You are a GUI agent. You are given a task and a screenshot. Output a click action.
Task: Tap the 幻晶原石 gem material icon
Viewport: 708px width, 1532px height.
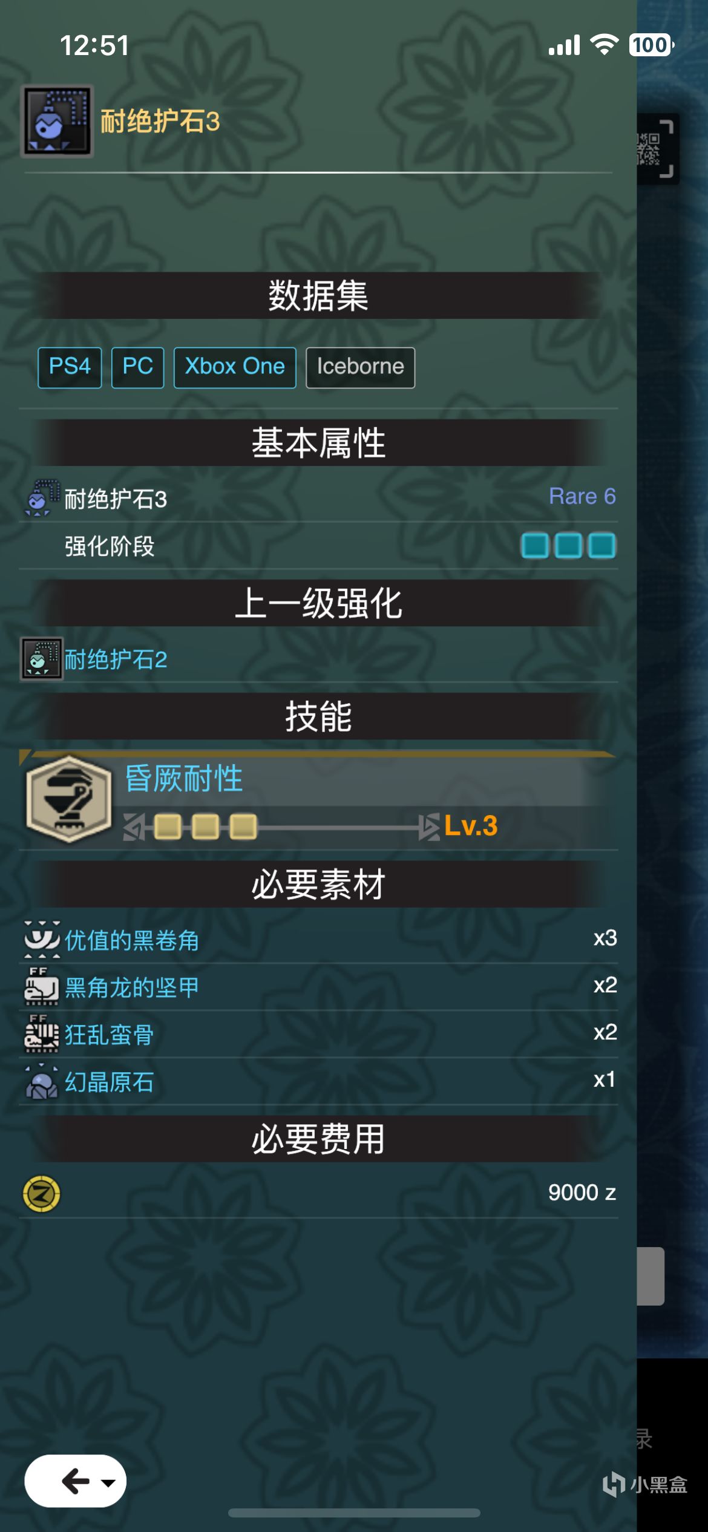coord(41,1081)
